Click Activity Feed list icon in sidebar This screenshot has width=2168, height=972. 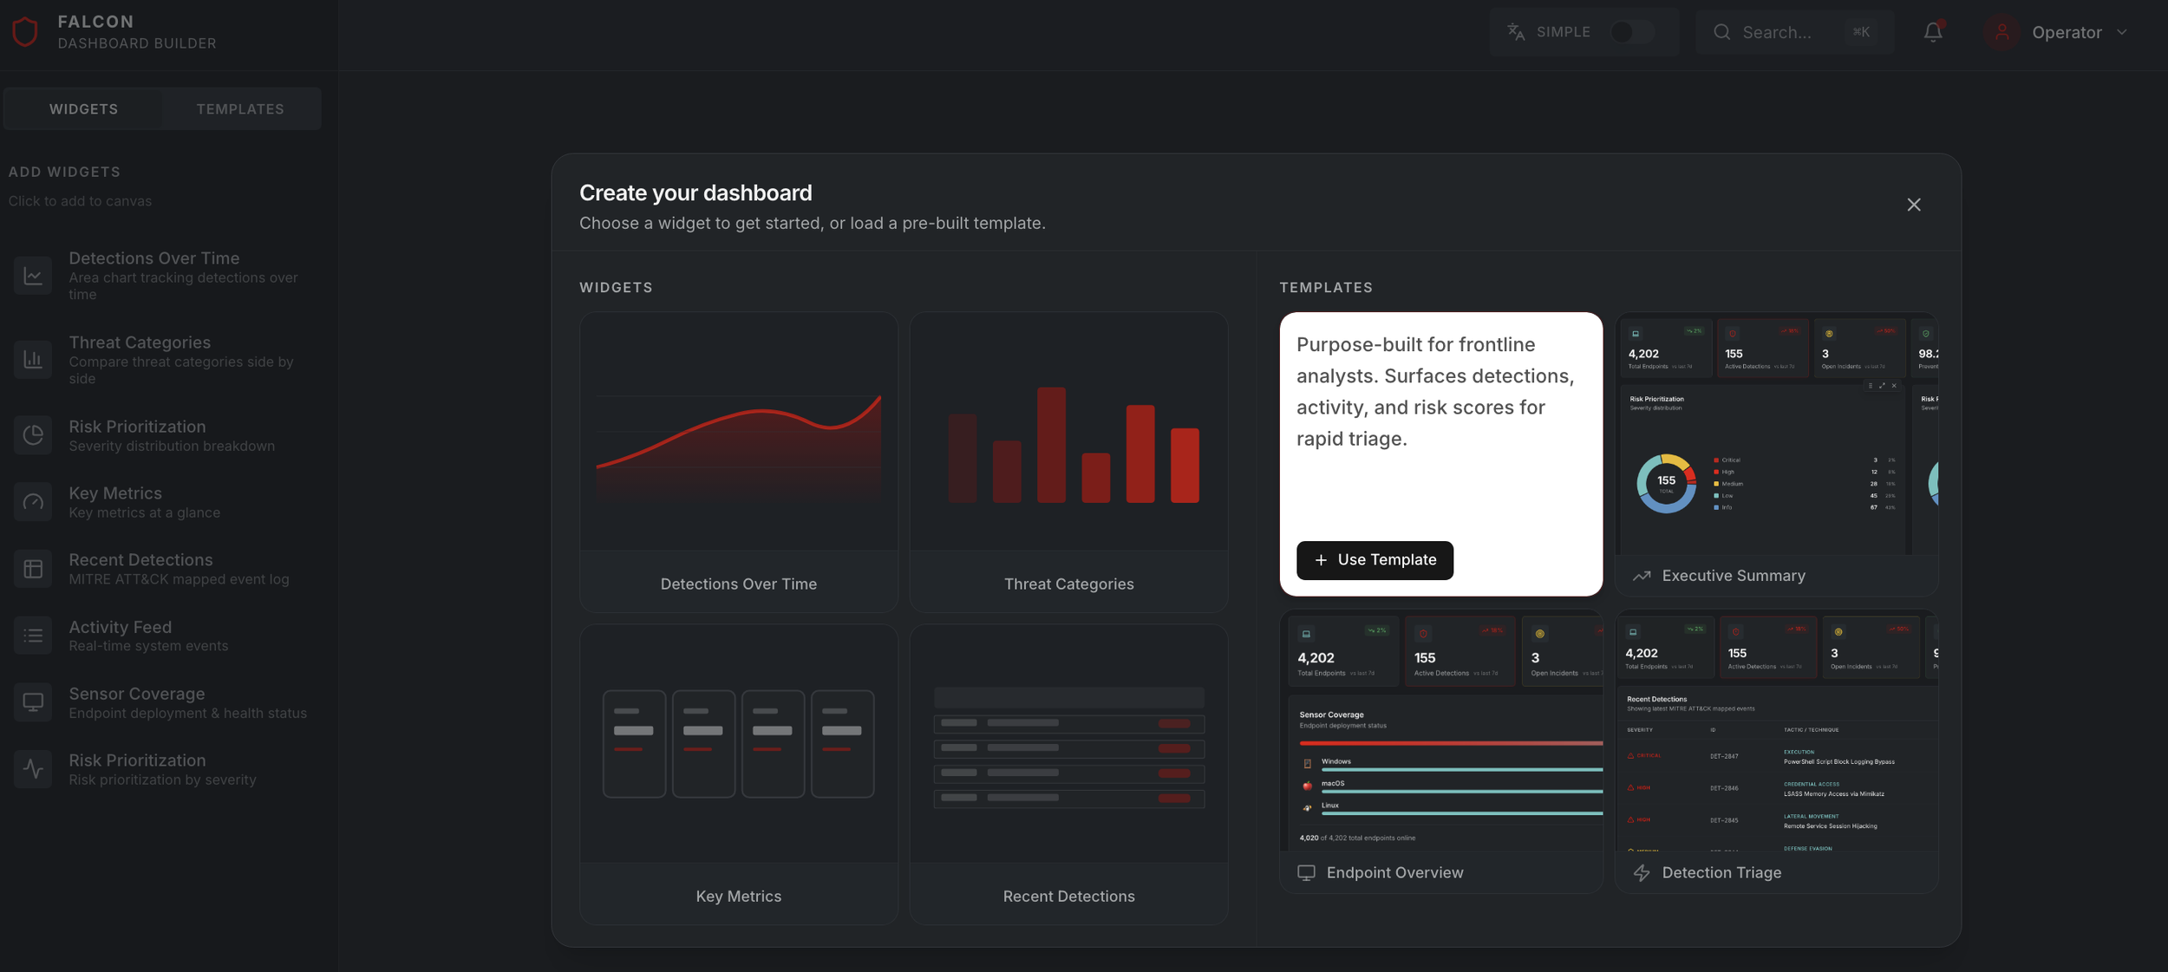(33, 636)
